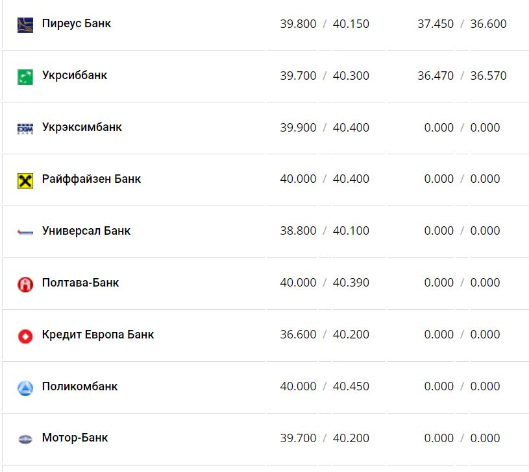Select the Поликомбанк bank name
529x472 pixels.
tap(80, 387)
